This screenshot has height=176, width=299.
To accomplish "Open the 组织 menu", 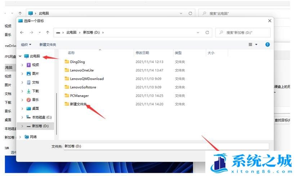I will point(26,45).
